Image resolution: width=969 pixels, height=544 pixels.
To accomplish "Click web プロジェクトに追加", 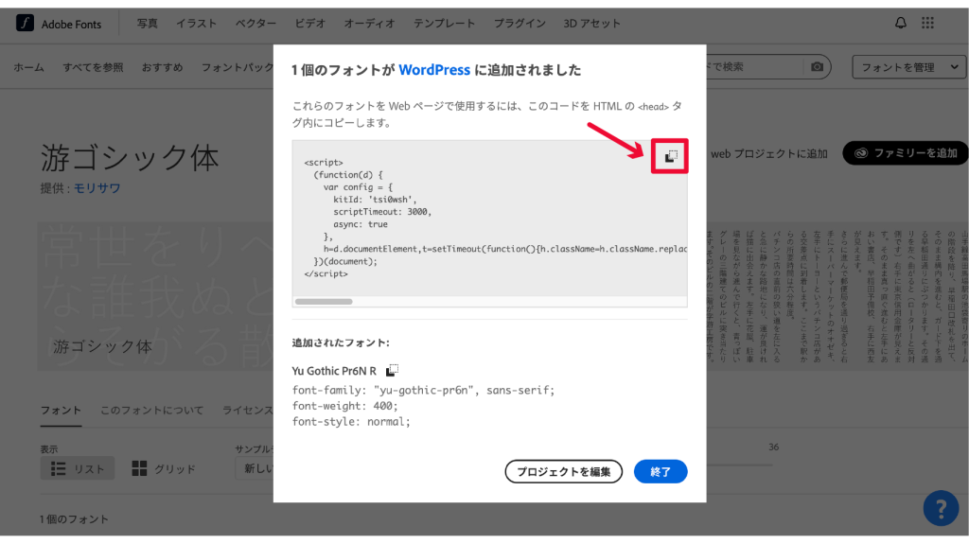I will point(768,154).
